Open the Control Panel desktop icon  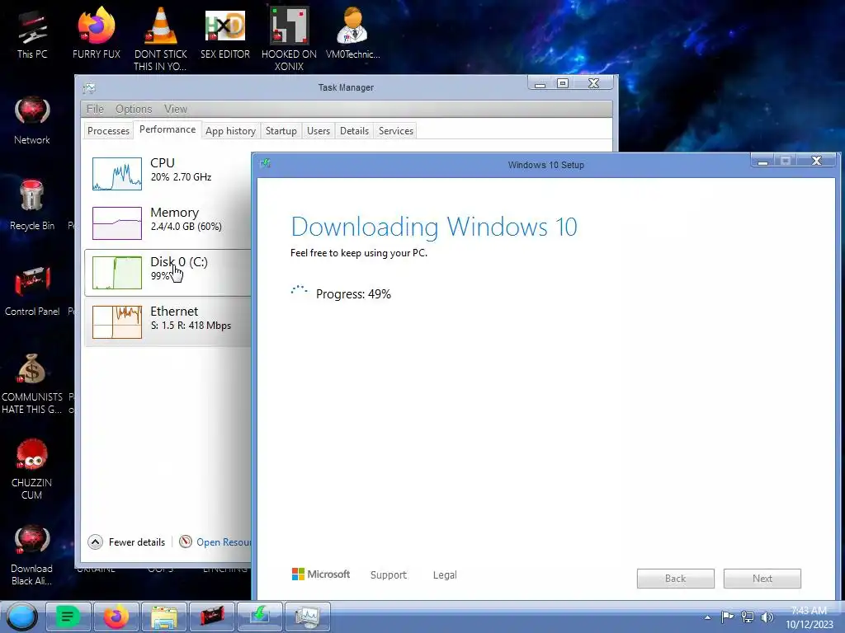32,291
